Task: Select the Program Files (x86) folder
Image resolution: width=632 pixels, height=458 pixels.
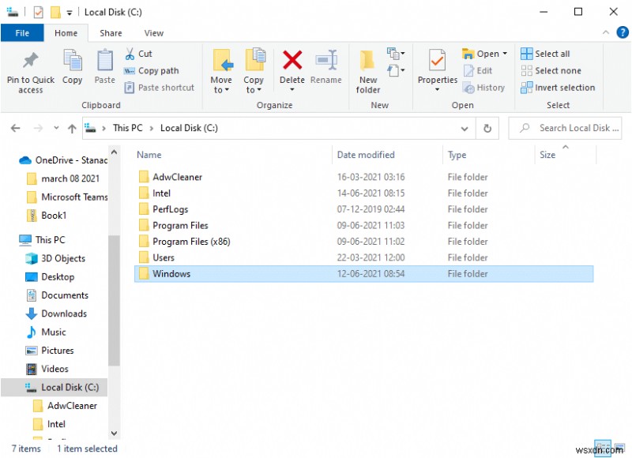Action: pos(185,242)
